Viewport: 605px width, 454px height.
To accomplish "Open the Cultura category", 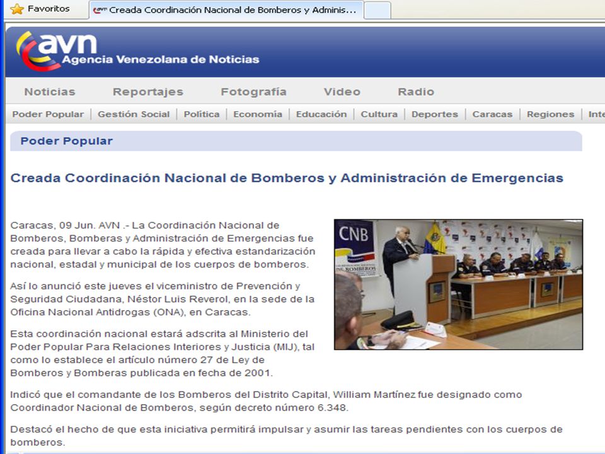I will (x=379, y=114).
